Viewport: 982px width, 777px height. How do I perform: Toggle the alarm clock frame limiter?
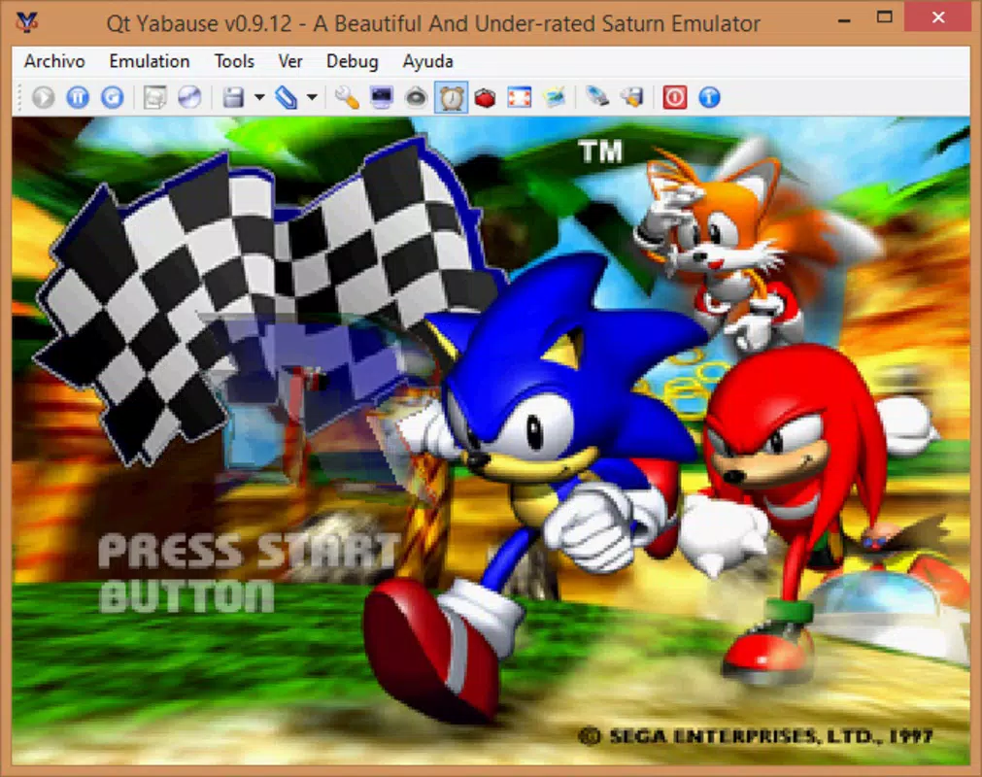click(x=451, y=98)
